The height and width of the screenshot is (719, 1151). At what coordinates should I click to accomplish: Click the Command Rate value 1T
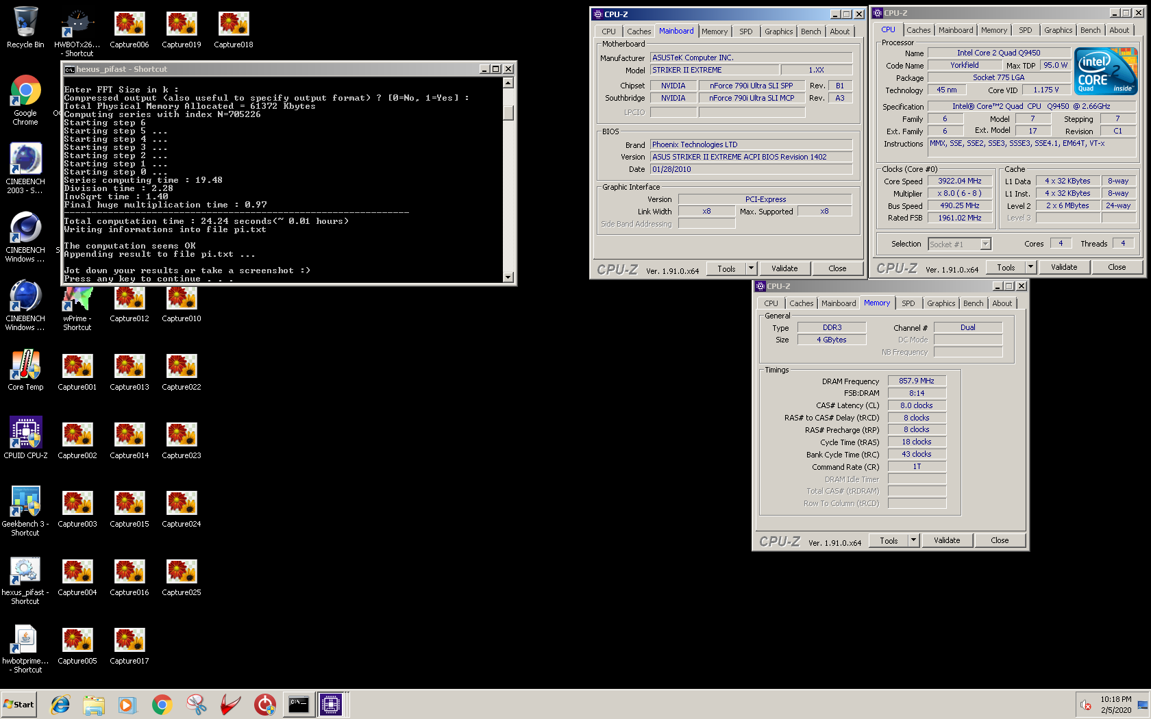pyautogui.click(x=917, y=466)
